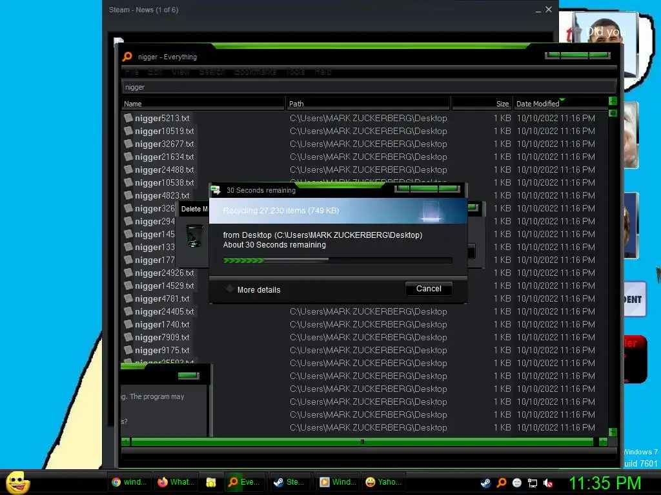The image size is (661, 495).
Task: Select file icon of the 14529.txt row
Action: [128, 286]
